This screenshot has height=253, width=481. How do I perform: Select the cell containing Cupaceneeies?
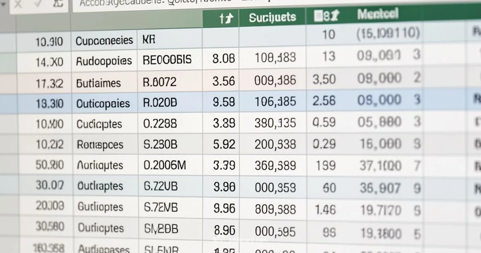tap(104, 41)
